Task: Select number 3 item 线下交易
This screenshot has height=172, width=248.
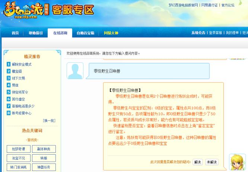Action: (19, 78)
